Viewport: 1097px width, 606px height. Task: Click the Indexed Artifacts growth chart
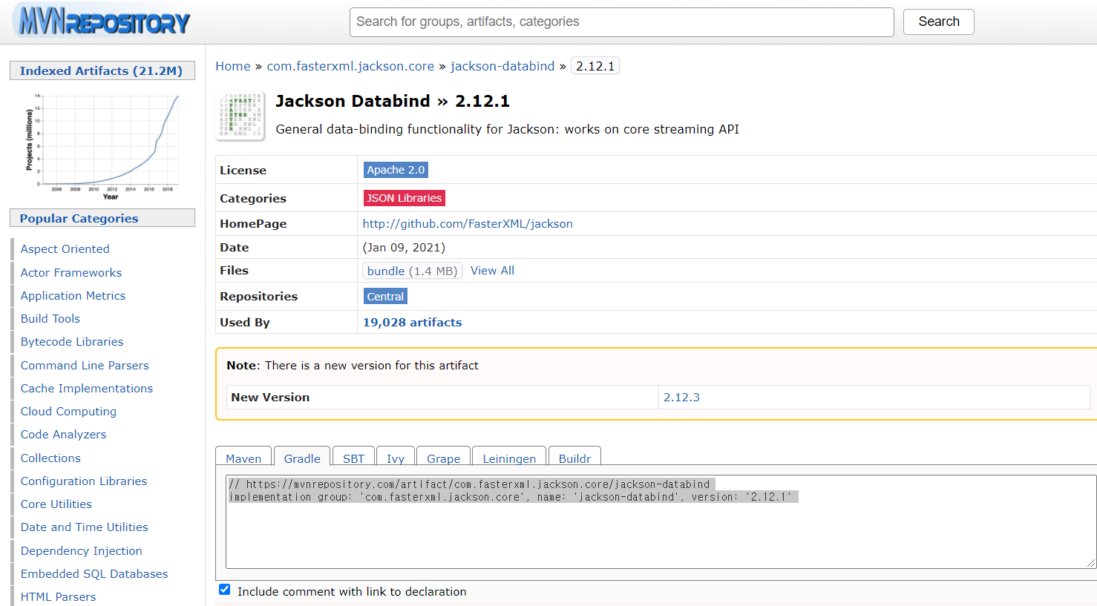pyautogui.click(x=102, y=145)
